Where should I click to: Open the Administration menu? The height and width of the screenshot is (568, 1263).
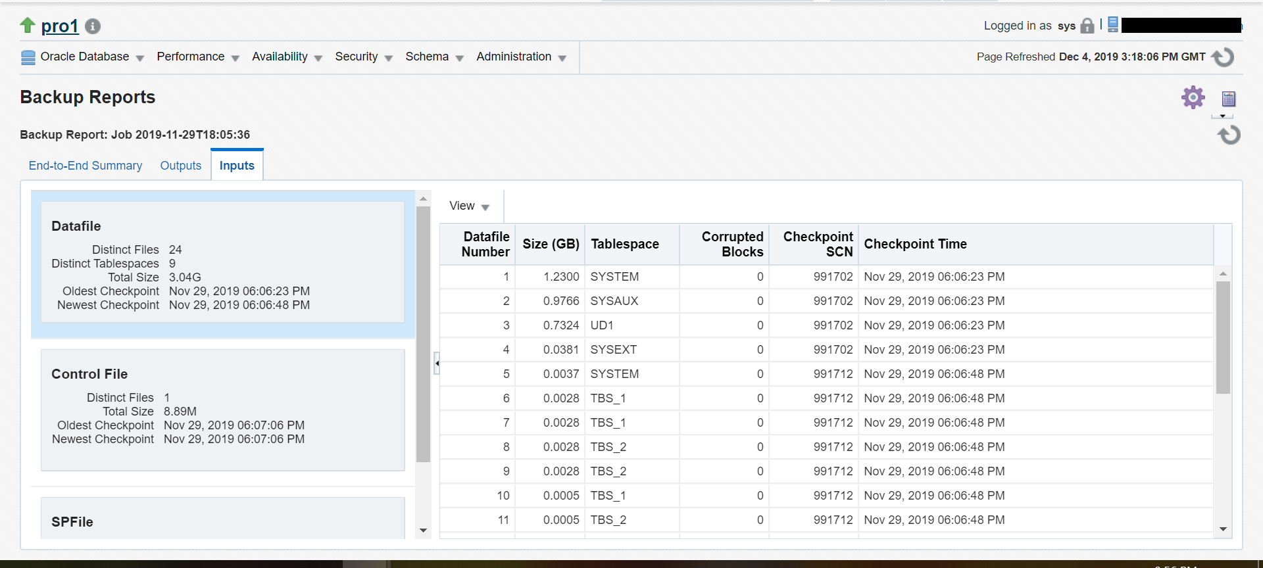coord(521,57)
